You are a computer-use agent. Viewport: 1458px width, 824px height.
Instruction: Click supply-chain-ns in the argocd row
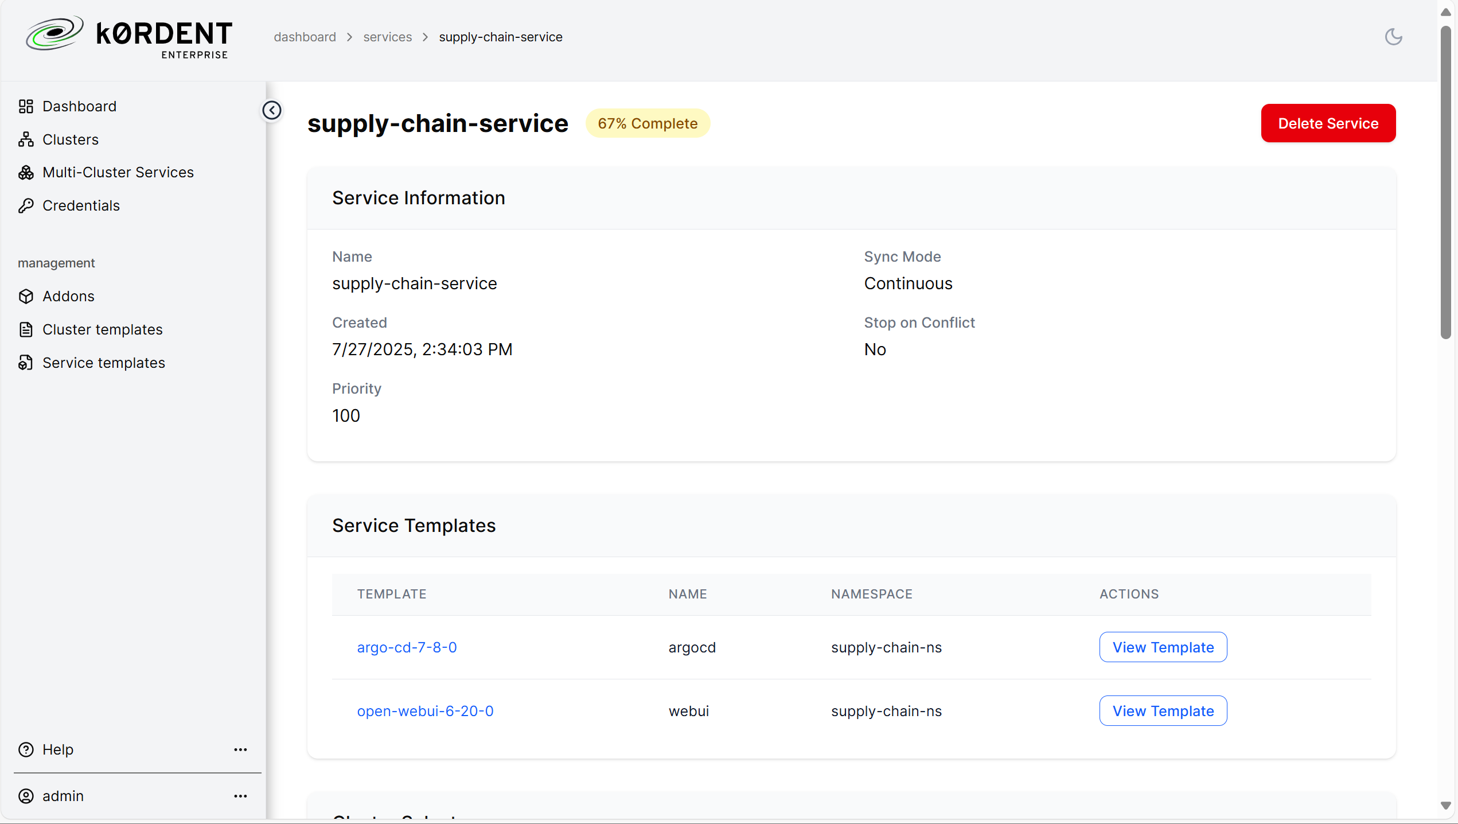tap(886, 647)
